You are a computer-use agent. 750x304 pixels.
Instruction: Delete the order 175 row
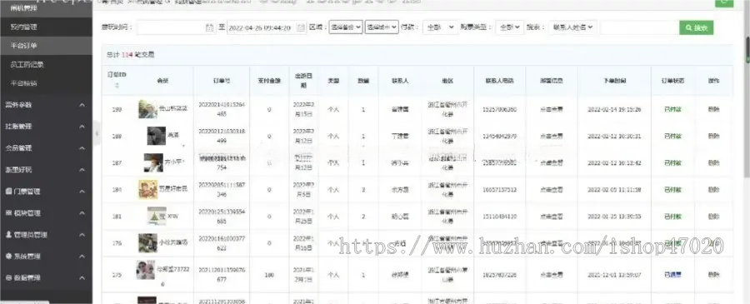click(713, 275)
